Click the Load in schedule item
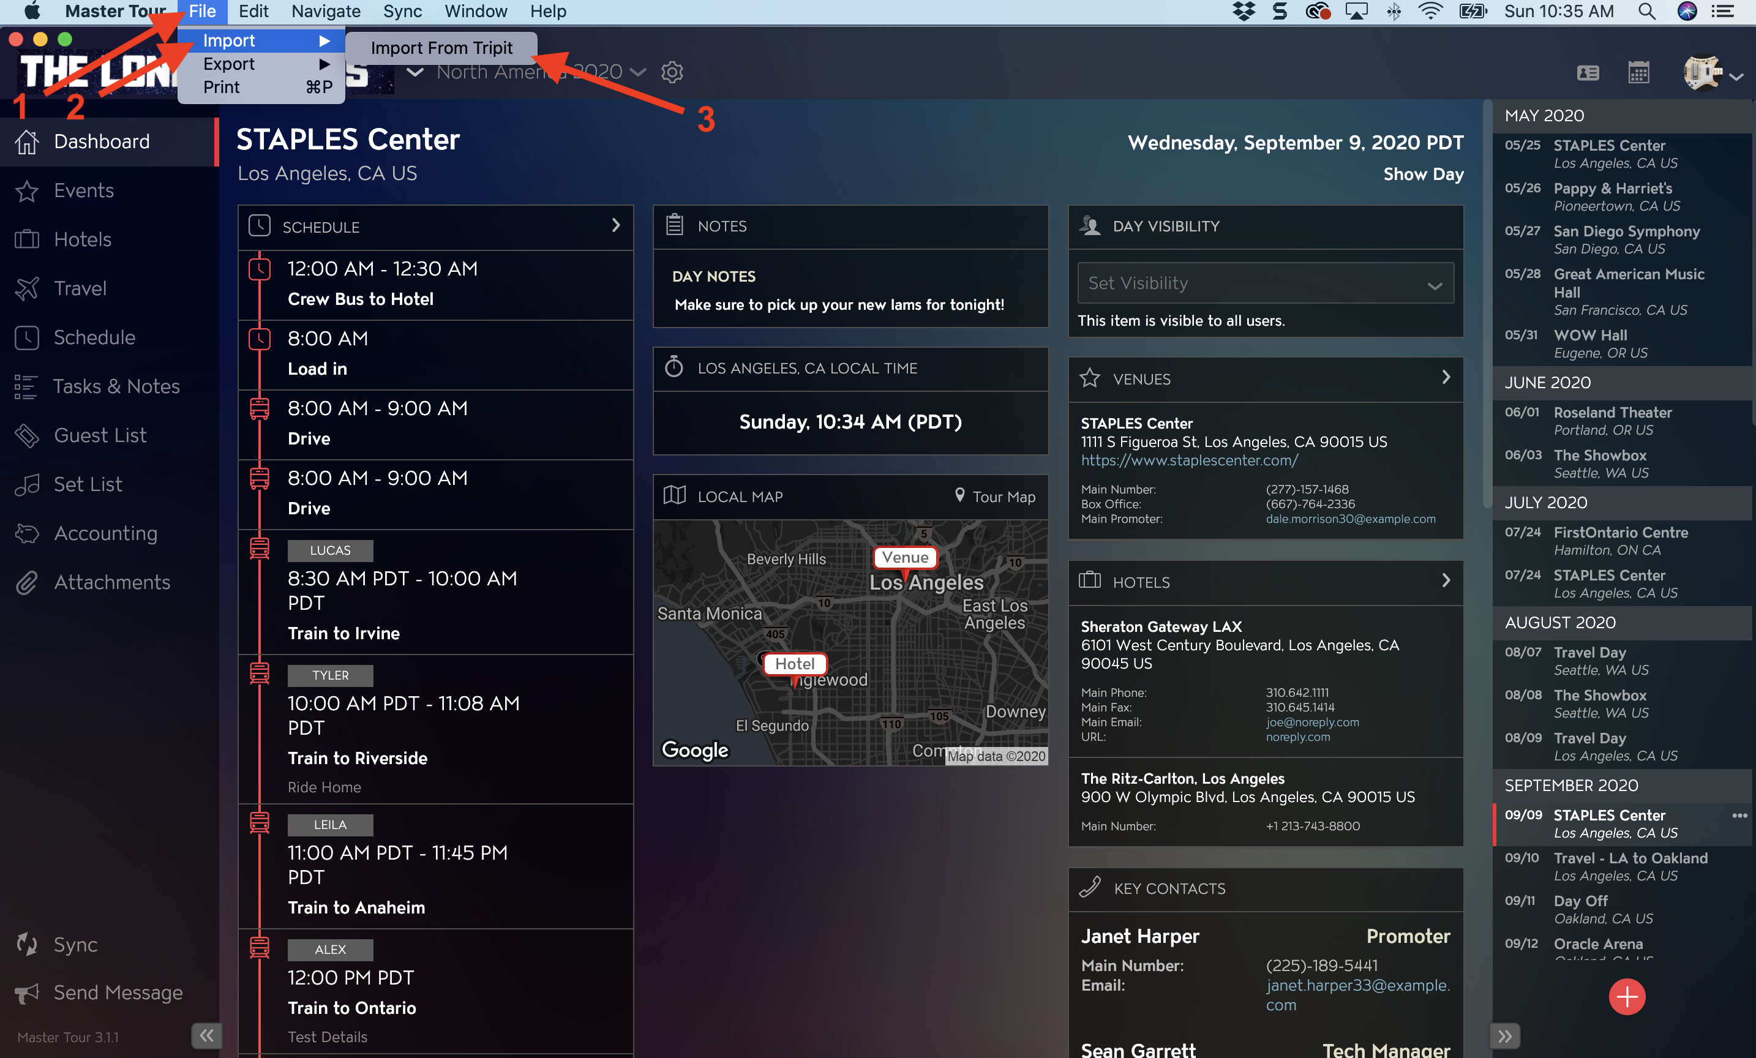This screenshot has height=1058, width=1756. click(435, 354)
